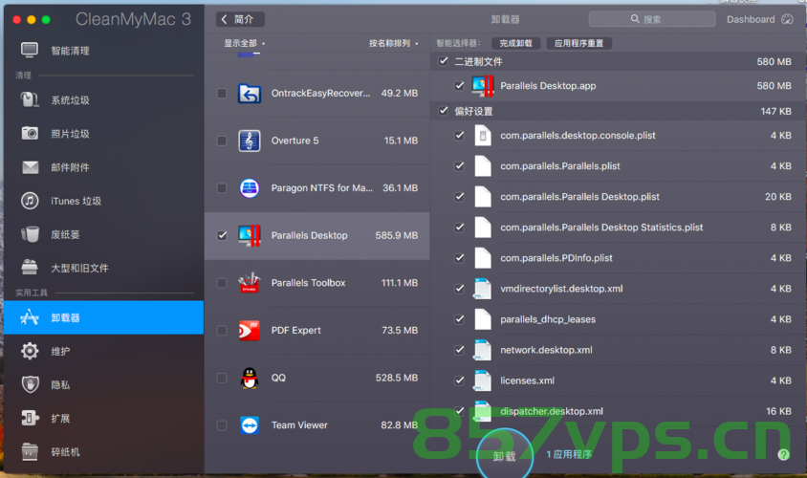Select the QQ application name
The height and width of the screenshot is (478, 807).
(x=278, y=378)
